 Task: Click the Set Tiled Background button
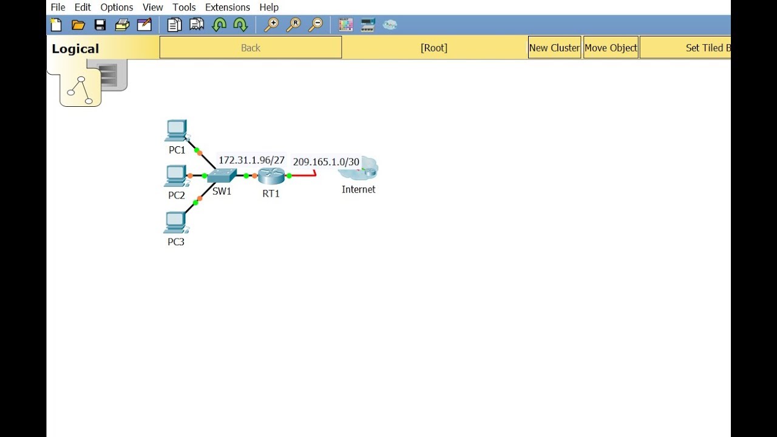pos(685,47)
